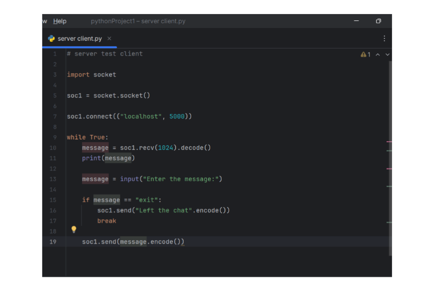
Task: Click the "localhost" string on line 7
Action: click(x=141, y=117)
